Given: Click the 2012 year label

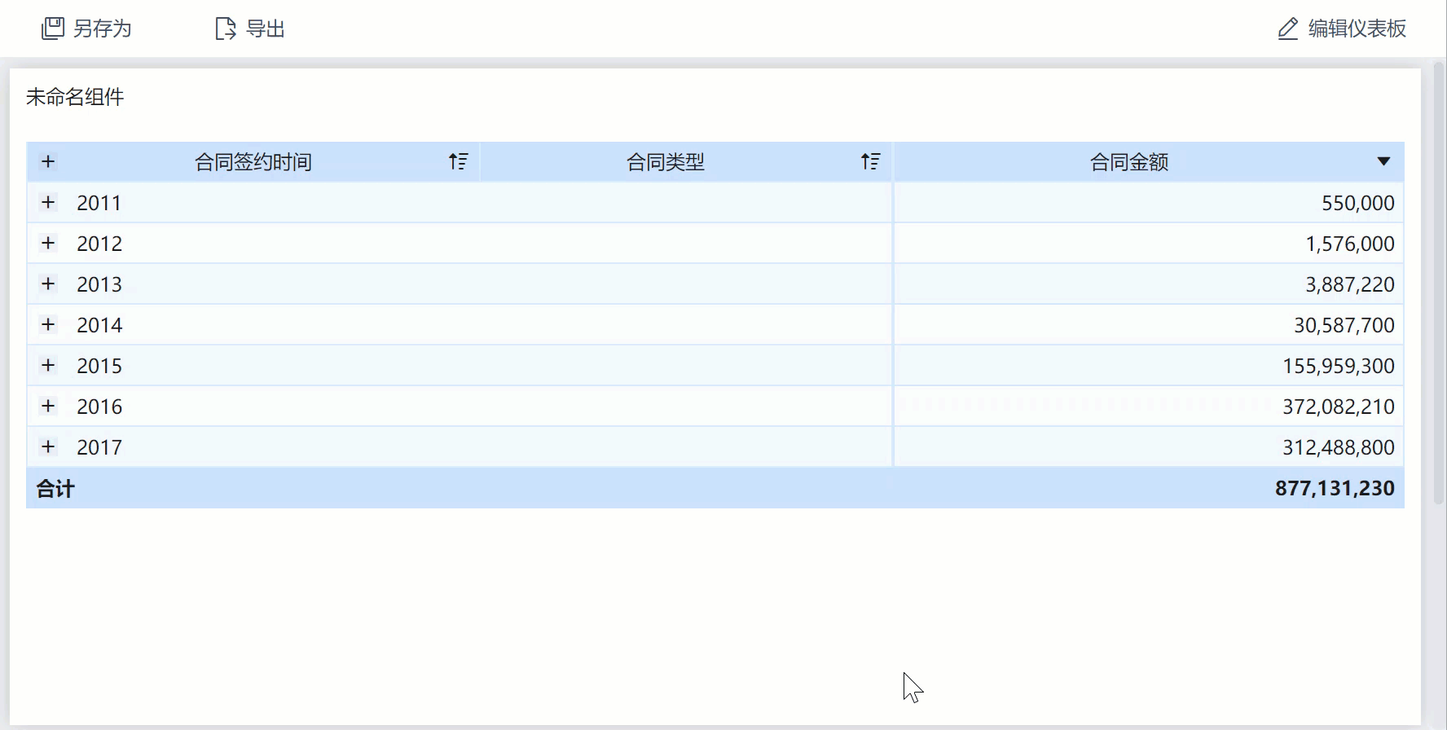Looking at the screenshot, I should [99, 244].
